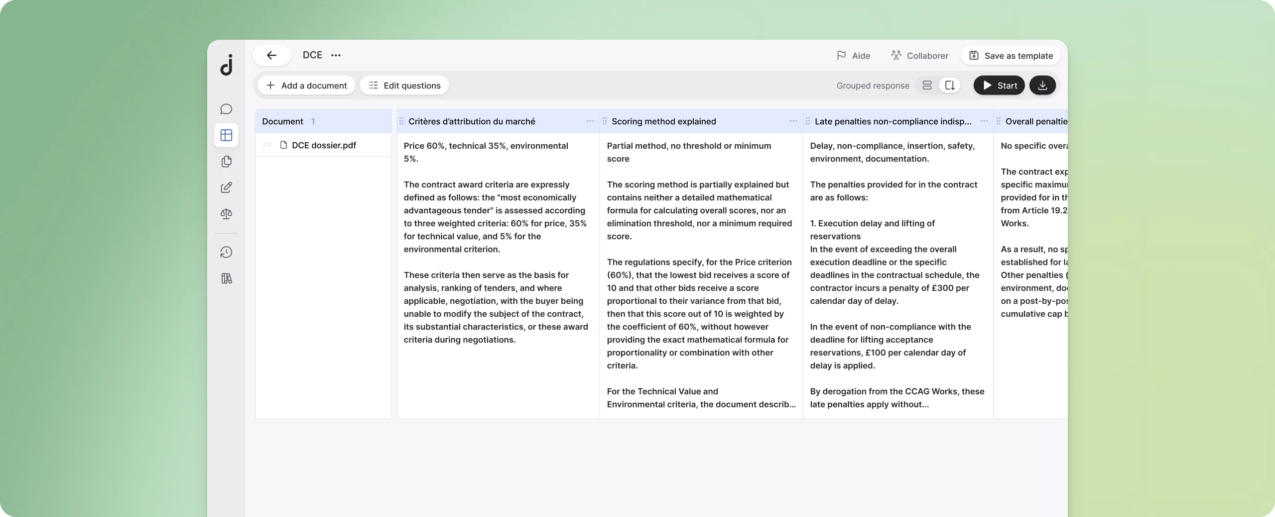Click the Document column header
The width and height of the screenshot is (1275, 517).
[323, 121]
